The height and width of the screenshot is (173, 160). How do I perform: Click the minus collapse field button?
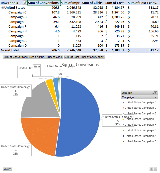[155, 169]
